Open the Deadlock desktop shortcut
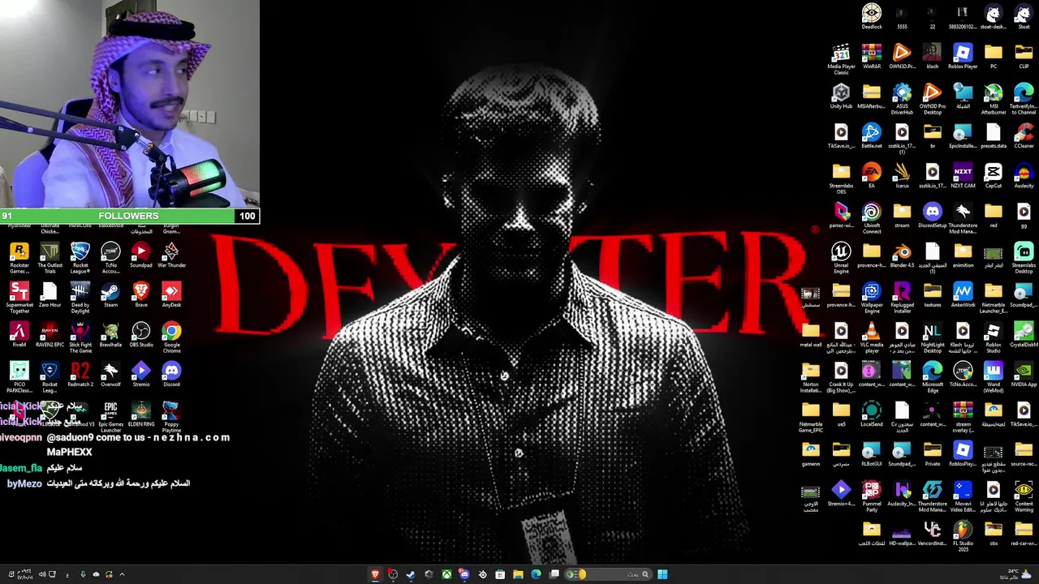 coord(872,16)
